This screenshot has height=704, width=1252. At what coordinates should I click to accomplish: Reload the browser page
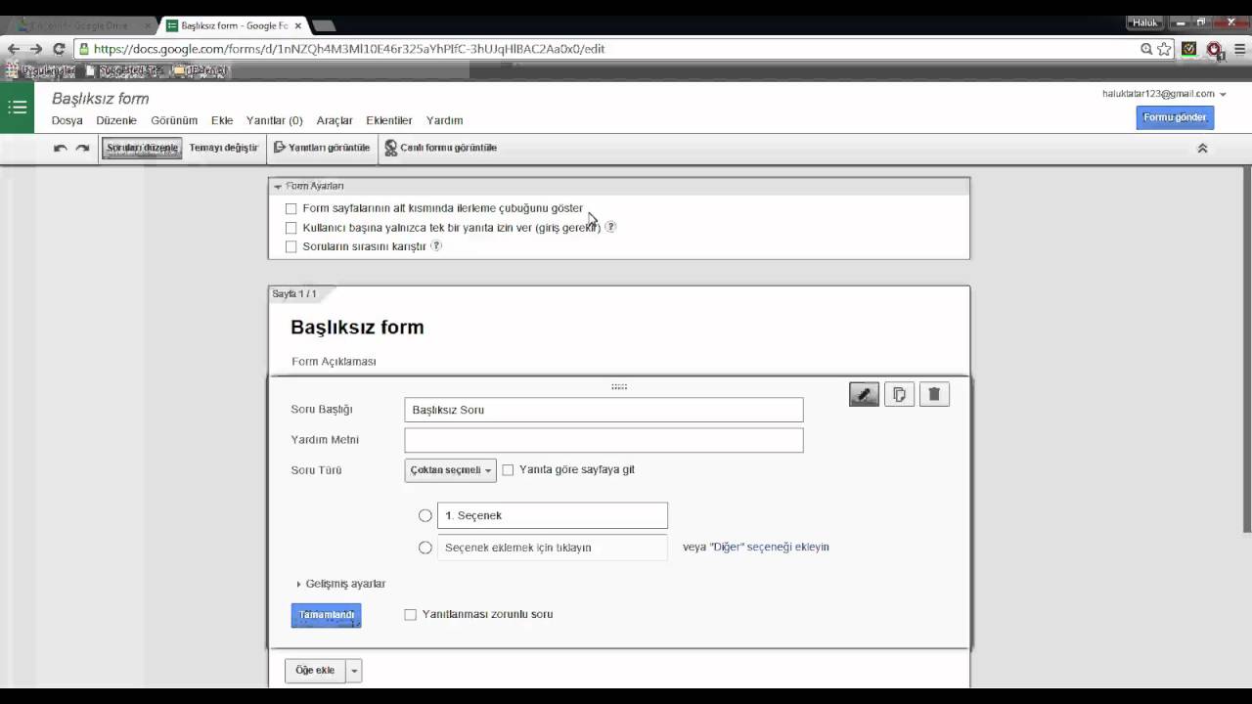click(x=59, y=48)
